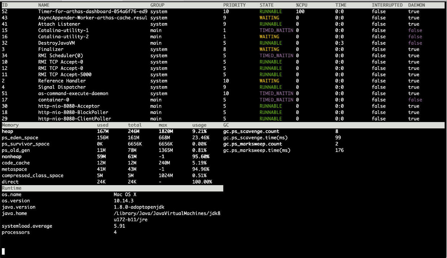
Task: Click the systemload.average value 5.91
Action: [x=119, y=226]
